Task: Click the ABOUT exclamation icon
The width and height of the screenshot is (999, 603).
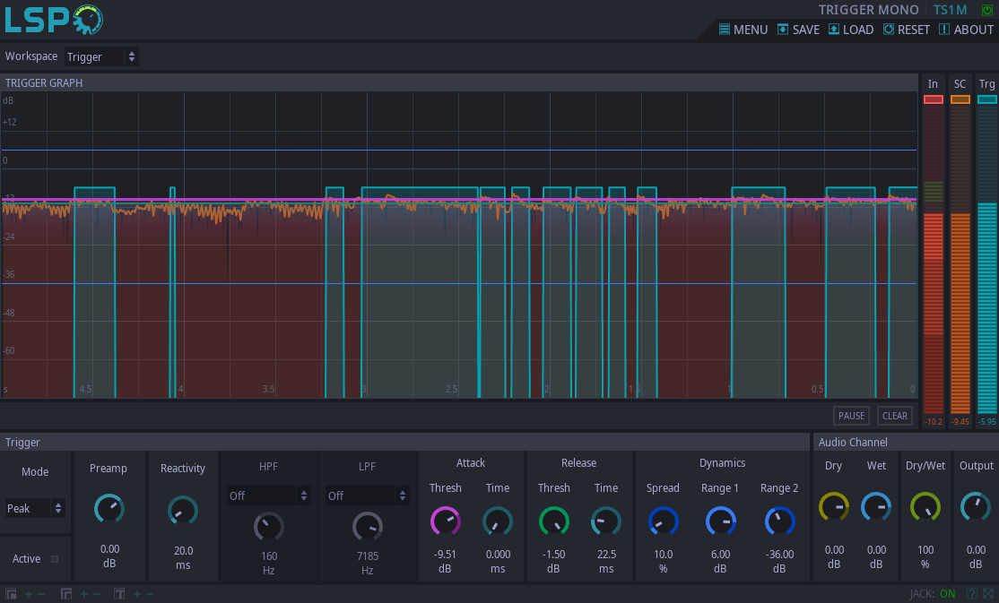Action: point(944,30)
